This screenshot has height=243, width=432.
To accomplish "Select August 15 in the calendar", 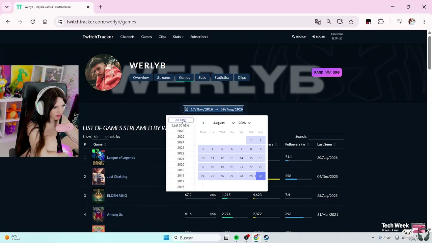I will click(251, 158).
